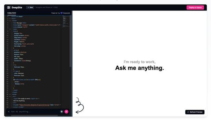
Task: Click 'transform: rotate(30deg);' on line 22
Action: pos(22,61)
